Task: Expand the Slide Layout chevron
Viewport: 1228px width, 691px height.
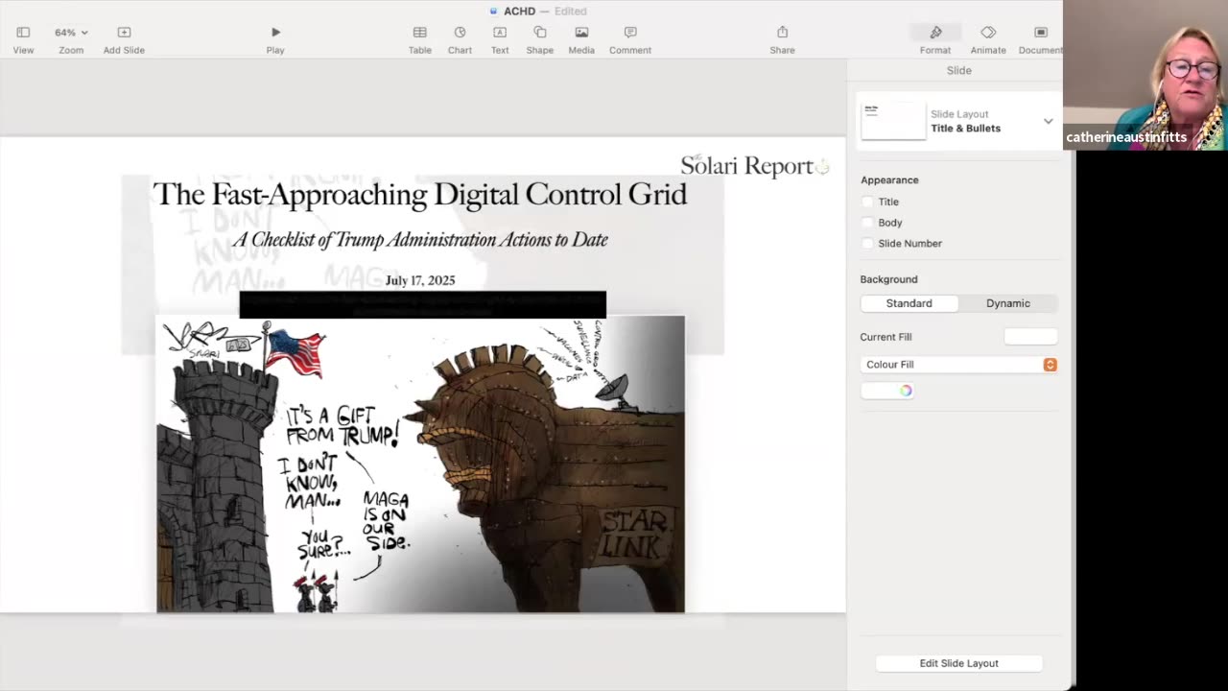Action: point(1048,121)
